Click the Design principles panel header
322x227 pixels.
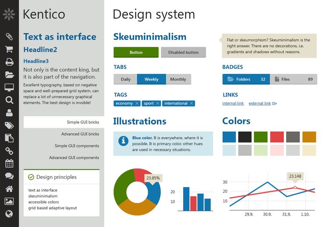61,177
